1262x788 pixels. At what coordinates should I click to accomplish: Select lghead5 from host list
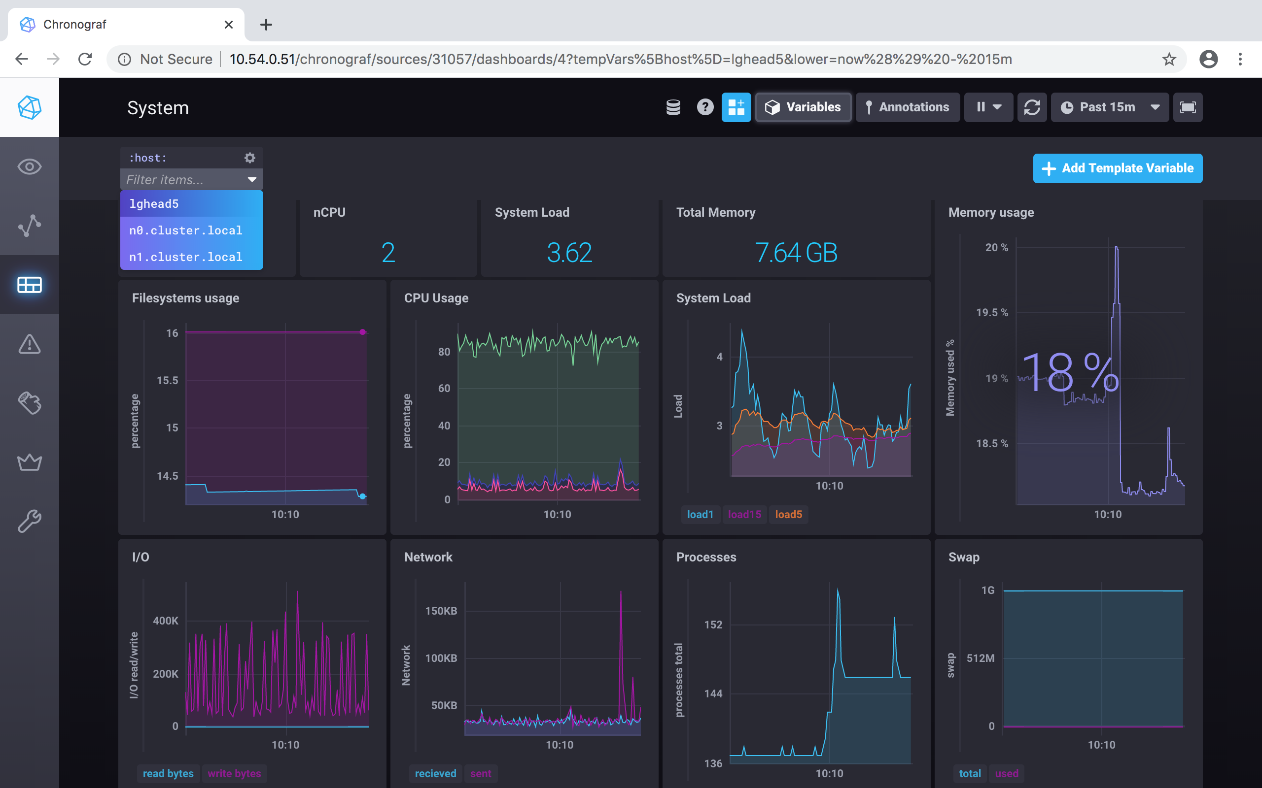191,204
